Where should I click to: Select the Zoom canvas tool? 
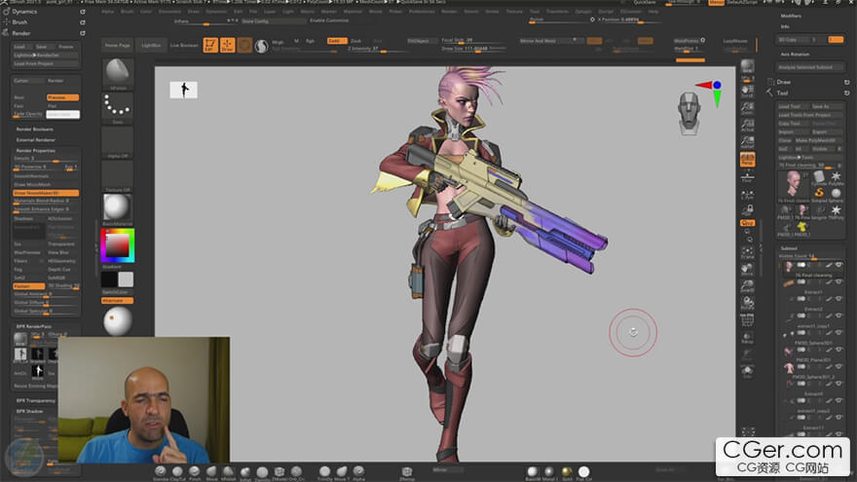click(x=747, y=108)
